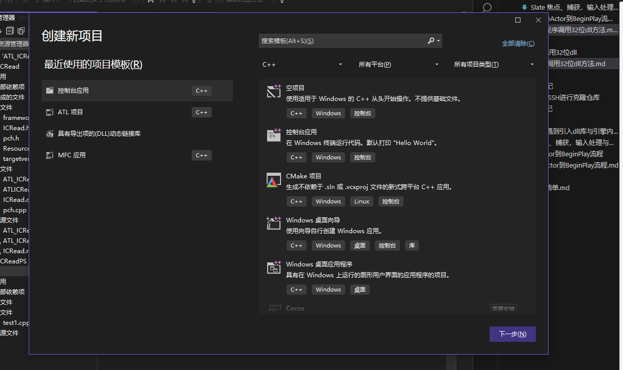The height and width of the screenshot is (370, 623).
Task: Select test1.cpp in the Solution Explorer tree
Action: [x=16, y=323]
